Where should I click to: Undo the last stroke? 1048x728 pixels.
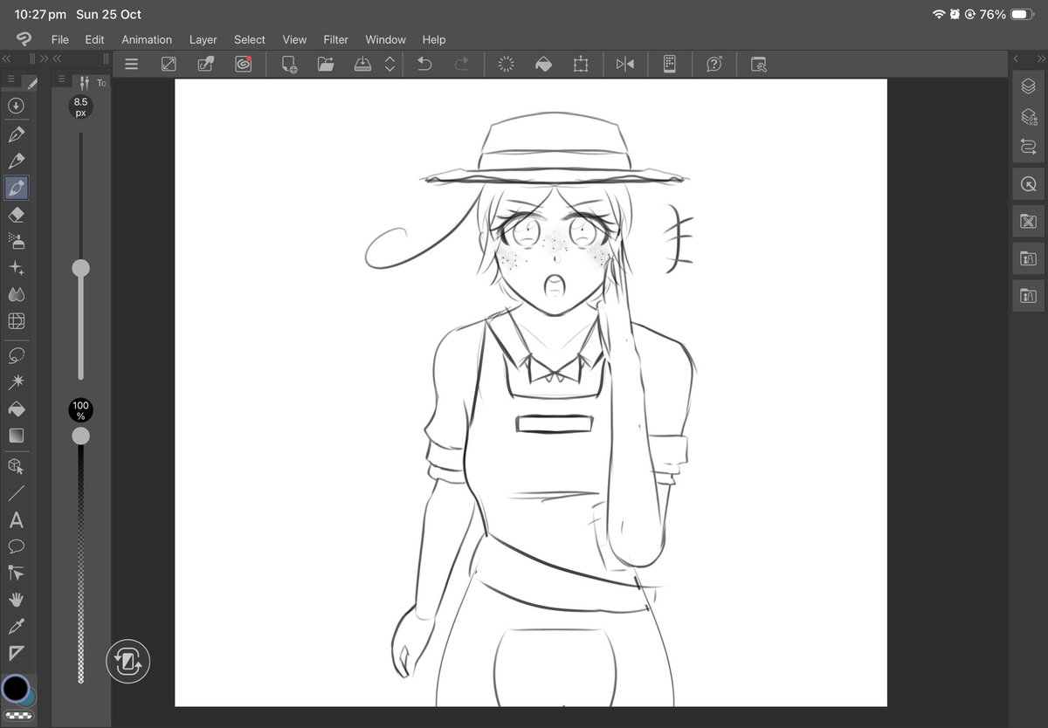click(424, 64)
